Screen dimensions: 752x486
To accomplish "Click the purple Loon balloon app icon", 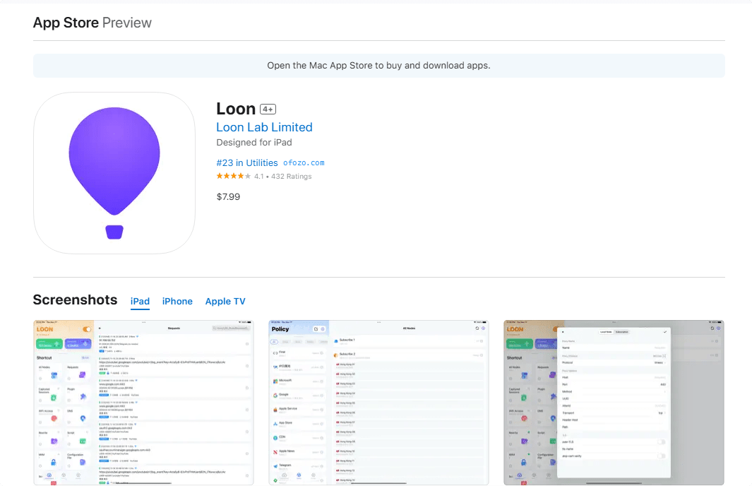I will pos(114,172).
